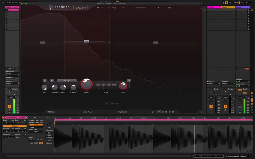Open the Cue Out 1/2 dropdown
Screen dimensions: 255x159
(242, 81)
